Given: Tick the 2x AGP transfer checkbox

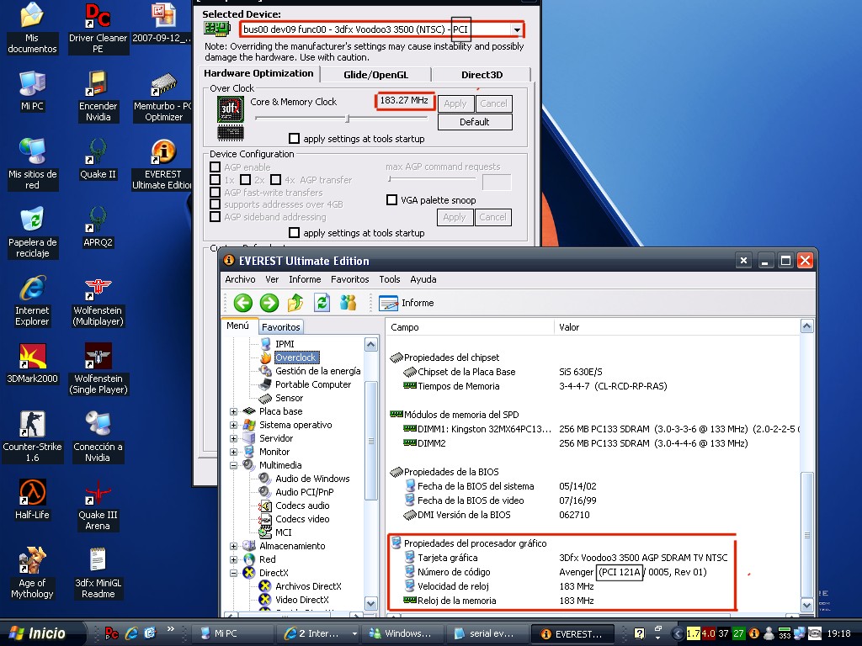Looking at the screenshot, I should click(246, 180).
